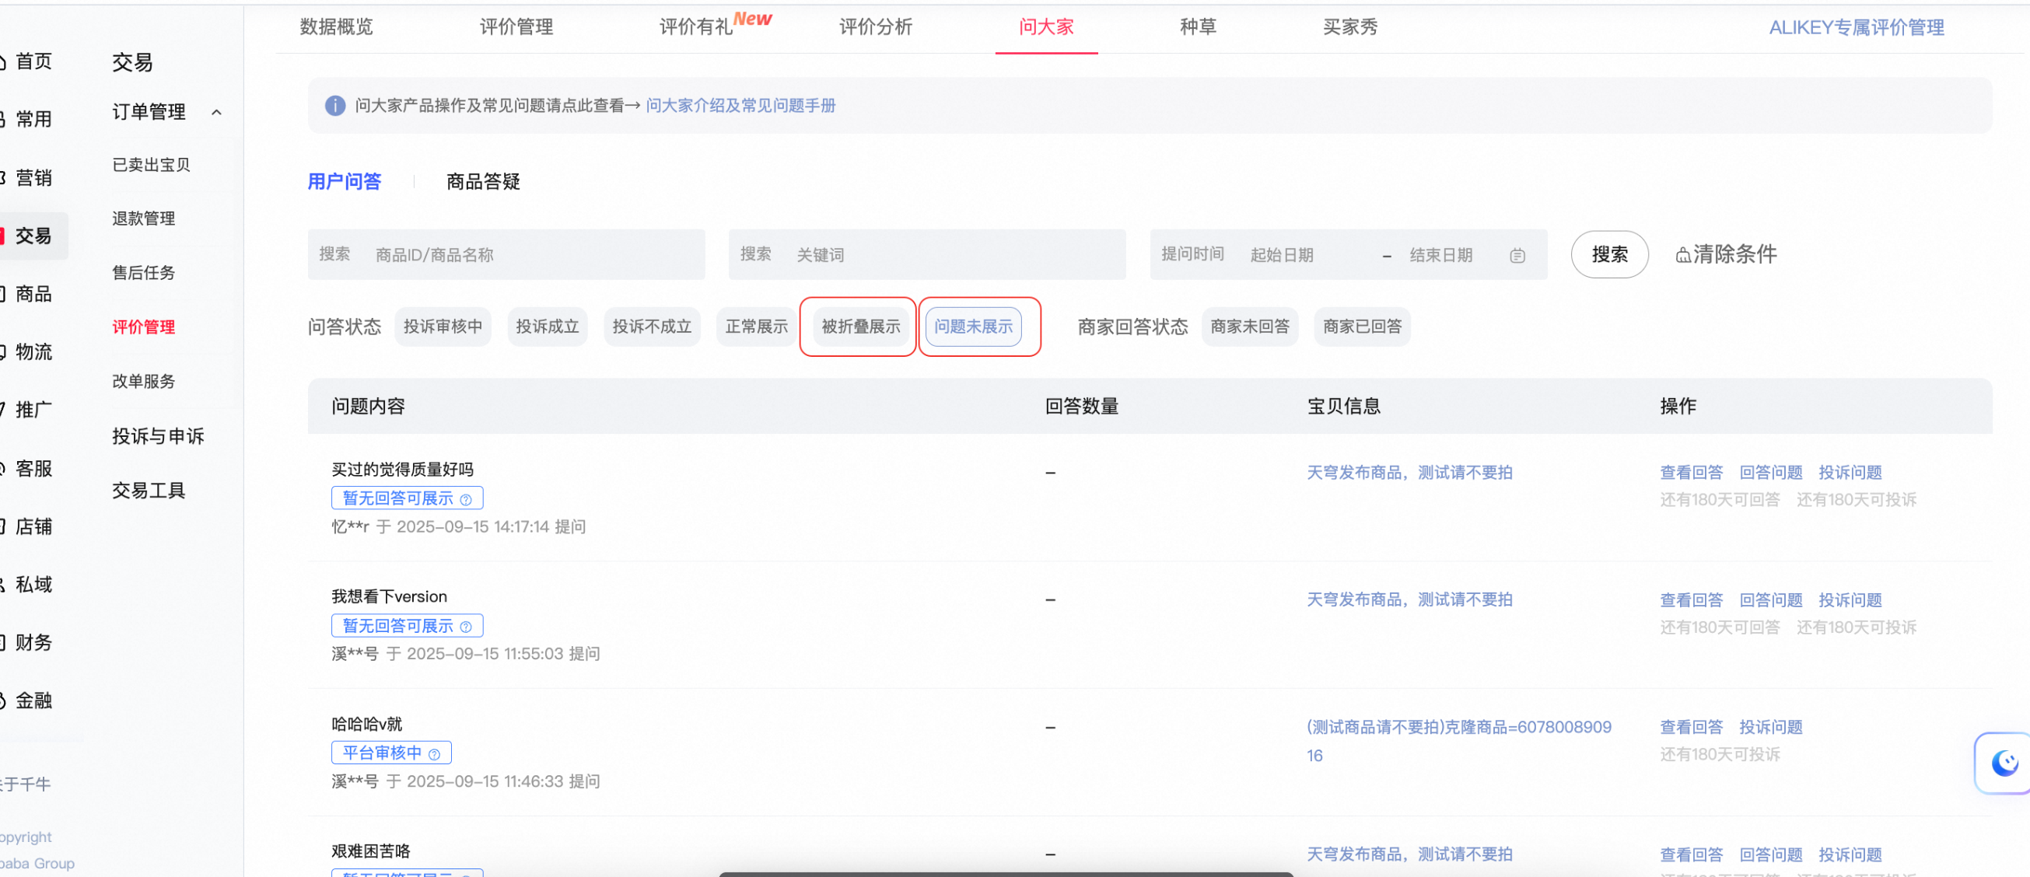2030x877 pixels.
Task: Click the 搜索 search button
Action: (x=1609, y=255)
